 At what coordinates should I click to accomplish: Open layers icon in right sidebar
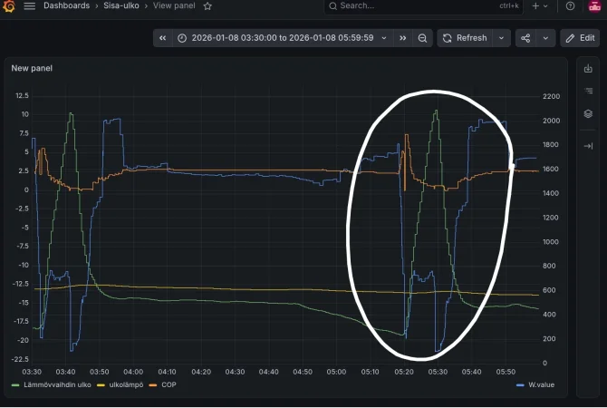tap(588, 113)
